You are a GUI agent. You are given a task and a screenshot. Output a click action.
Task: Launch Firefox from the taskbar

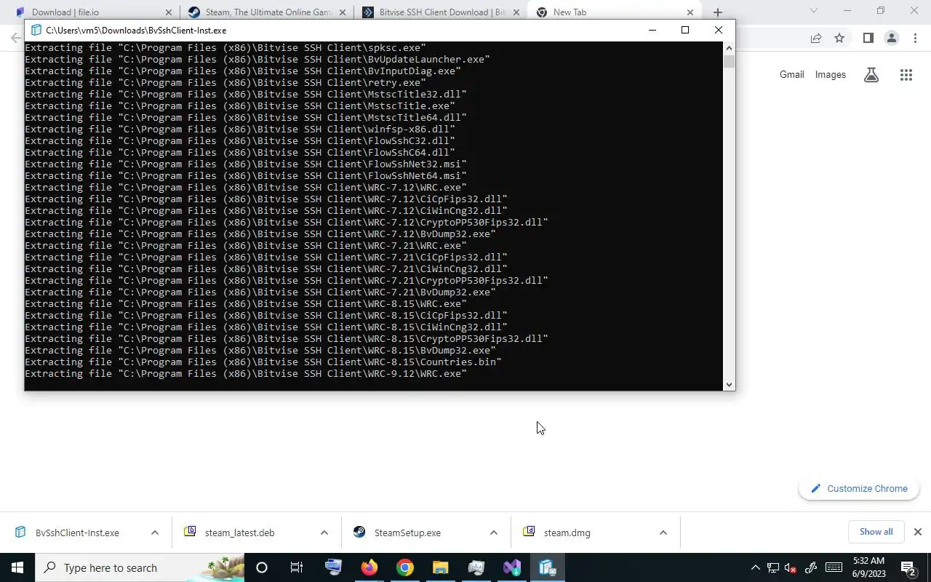click(369, 567)
